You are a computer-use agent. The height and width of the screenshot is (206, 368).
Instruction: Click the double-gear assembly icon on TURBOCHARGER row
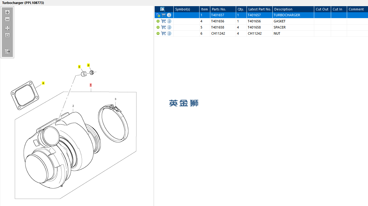click(158, 15)
